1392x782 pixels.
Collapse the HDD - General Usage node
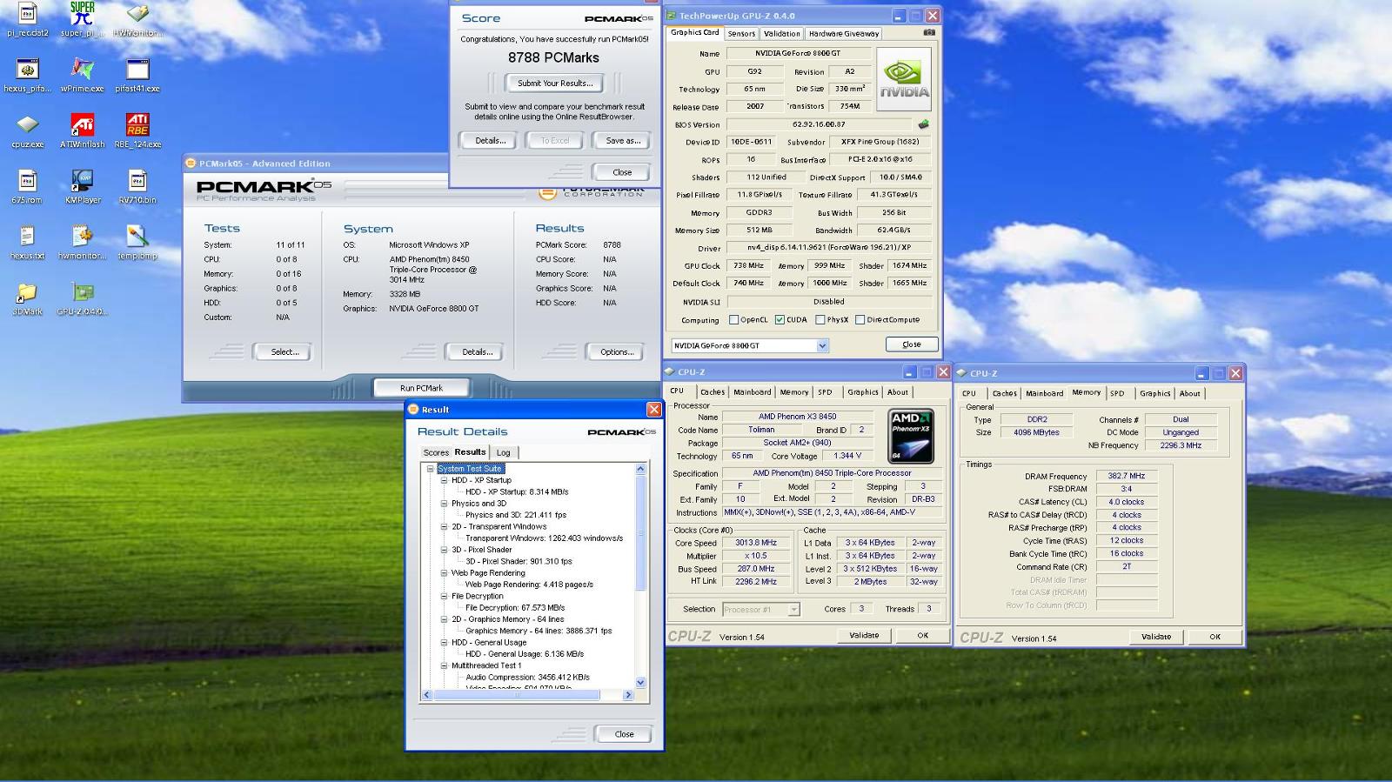pyautogui.click(x=444, y=642)
